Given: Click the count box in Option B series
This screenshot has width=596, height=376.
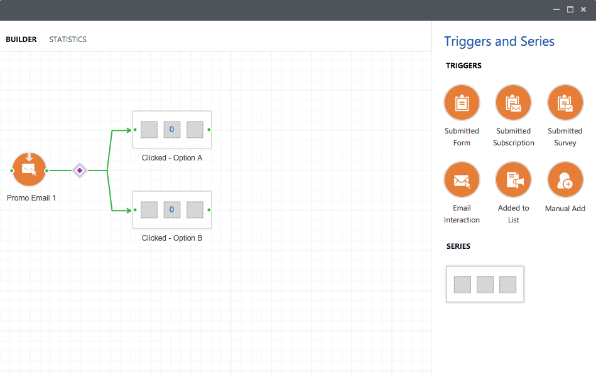Looking at the screenshot, I should 172,210.
